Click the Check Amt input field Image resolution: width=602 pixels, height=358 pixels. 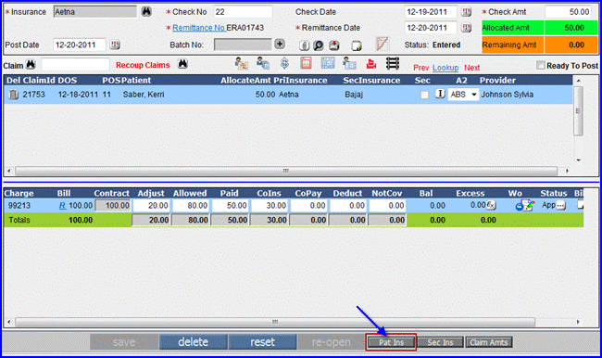pyautogui.click(x=569, y=12)
